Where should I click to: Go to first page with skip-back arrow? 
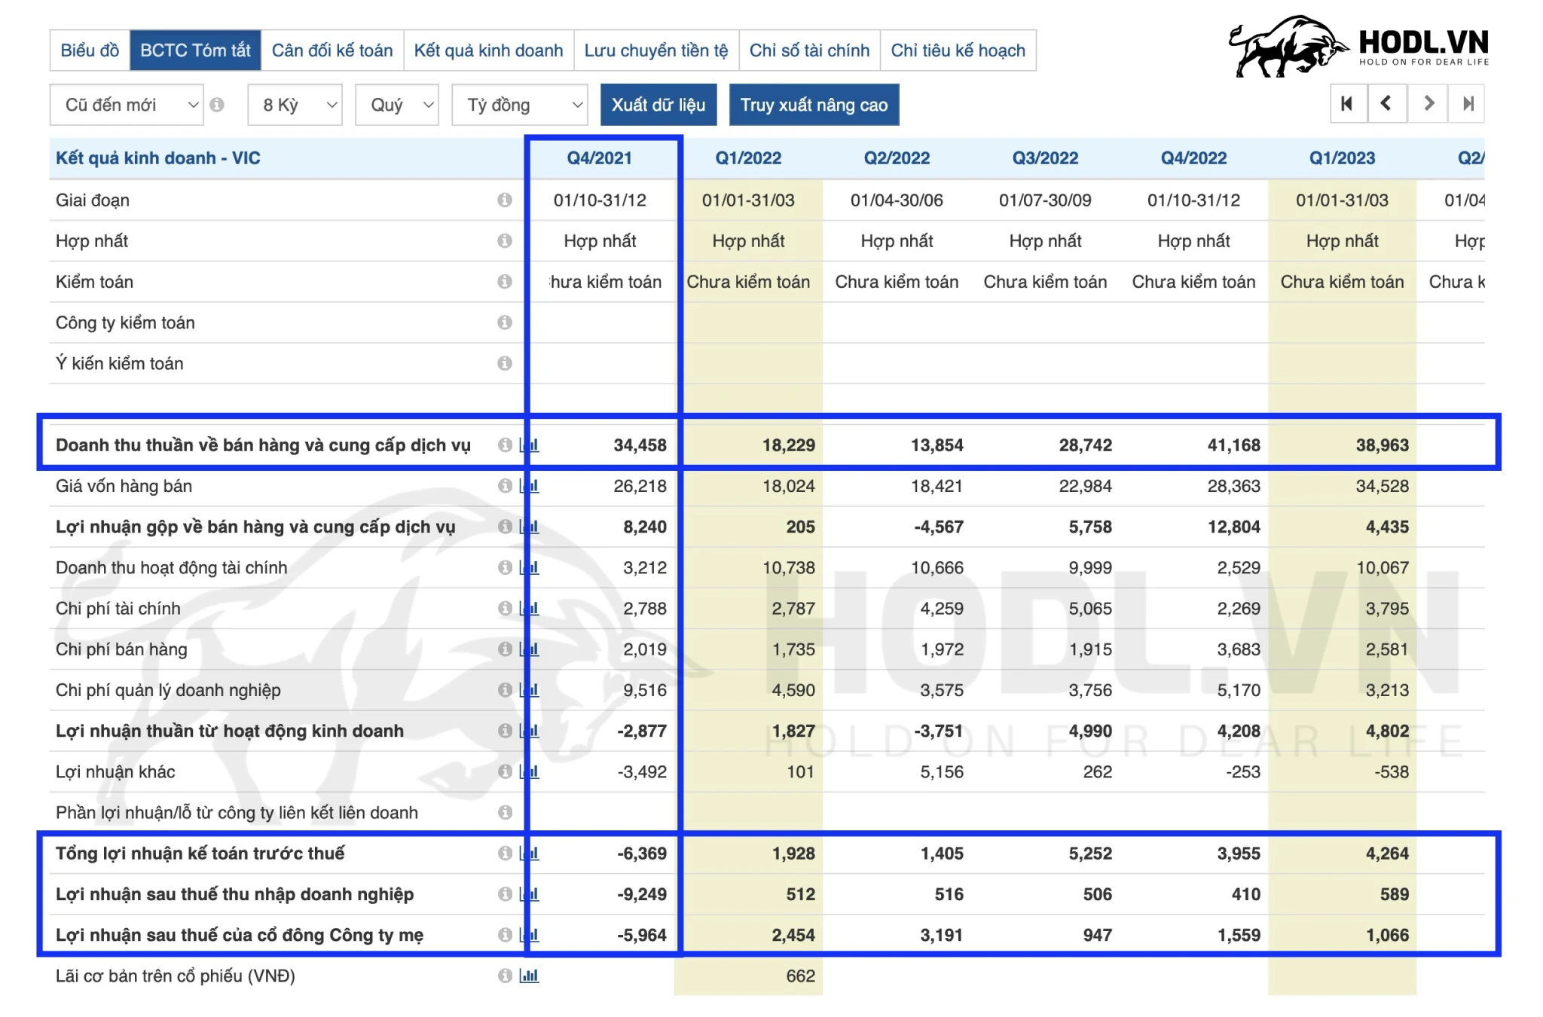[x=1347, y=104]
